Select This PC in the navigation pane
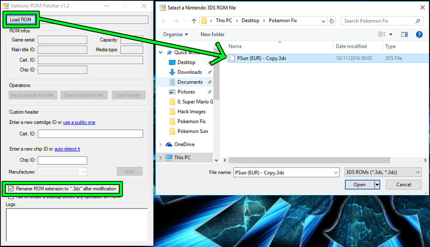 [182, 157]
